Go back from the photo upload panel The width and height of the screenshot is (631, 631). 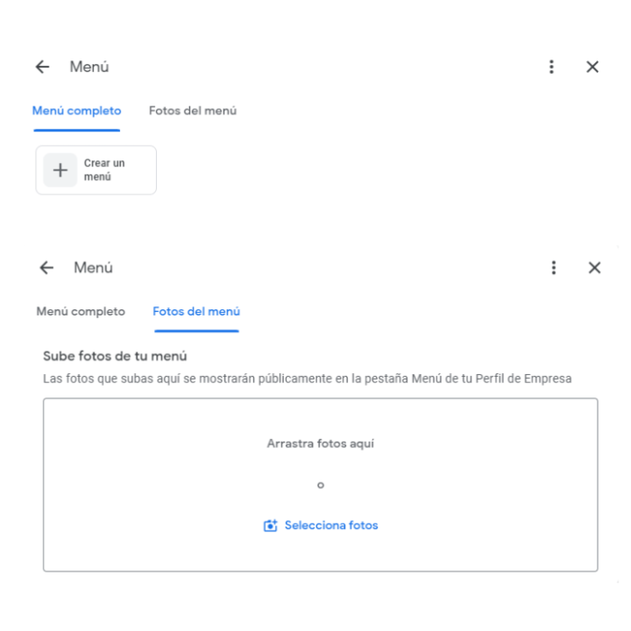pos(47,268)
